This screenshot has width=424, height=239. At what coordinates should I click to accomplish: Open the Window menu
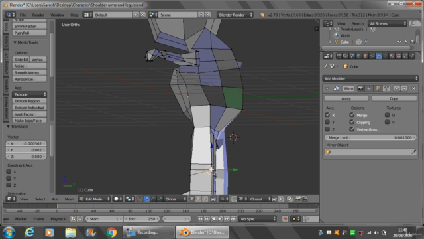57,15
